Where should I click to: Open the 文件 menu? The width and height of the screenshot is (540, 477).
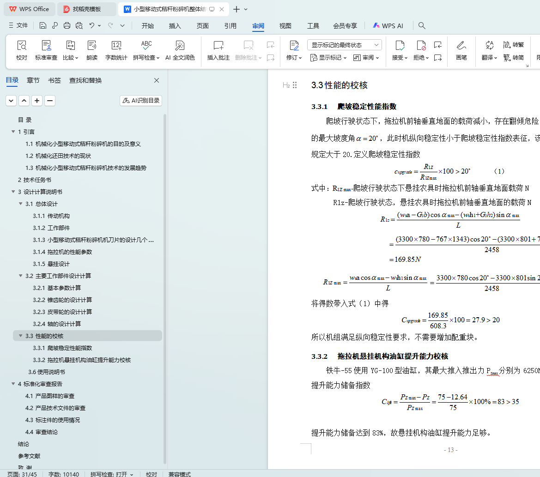[18, 25]
